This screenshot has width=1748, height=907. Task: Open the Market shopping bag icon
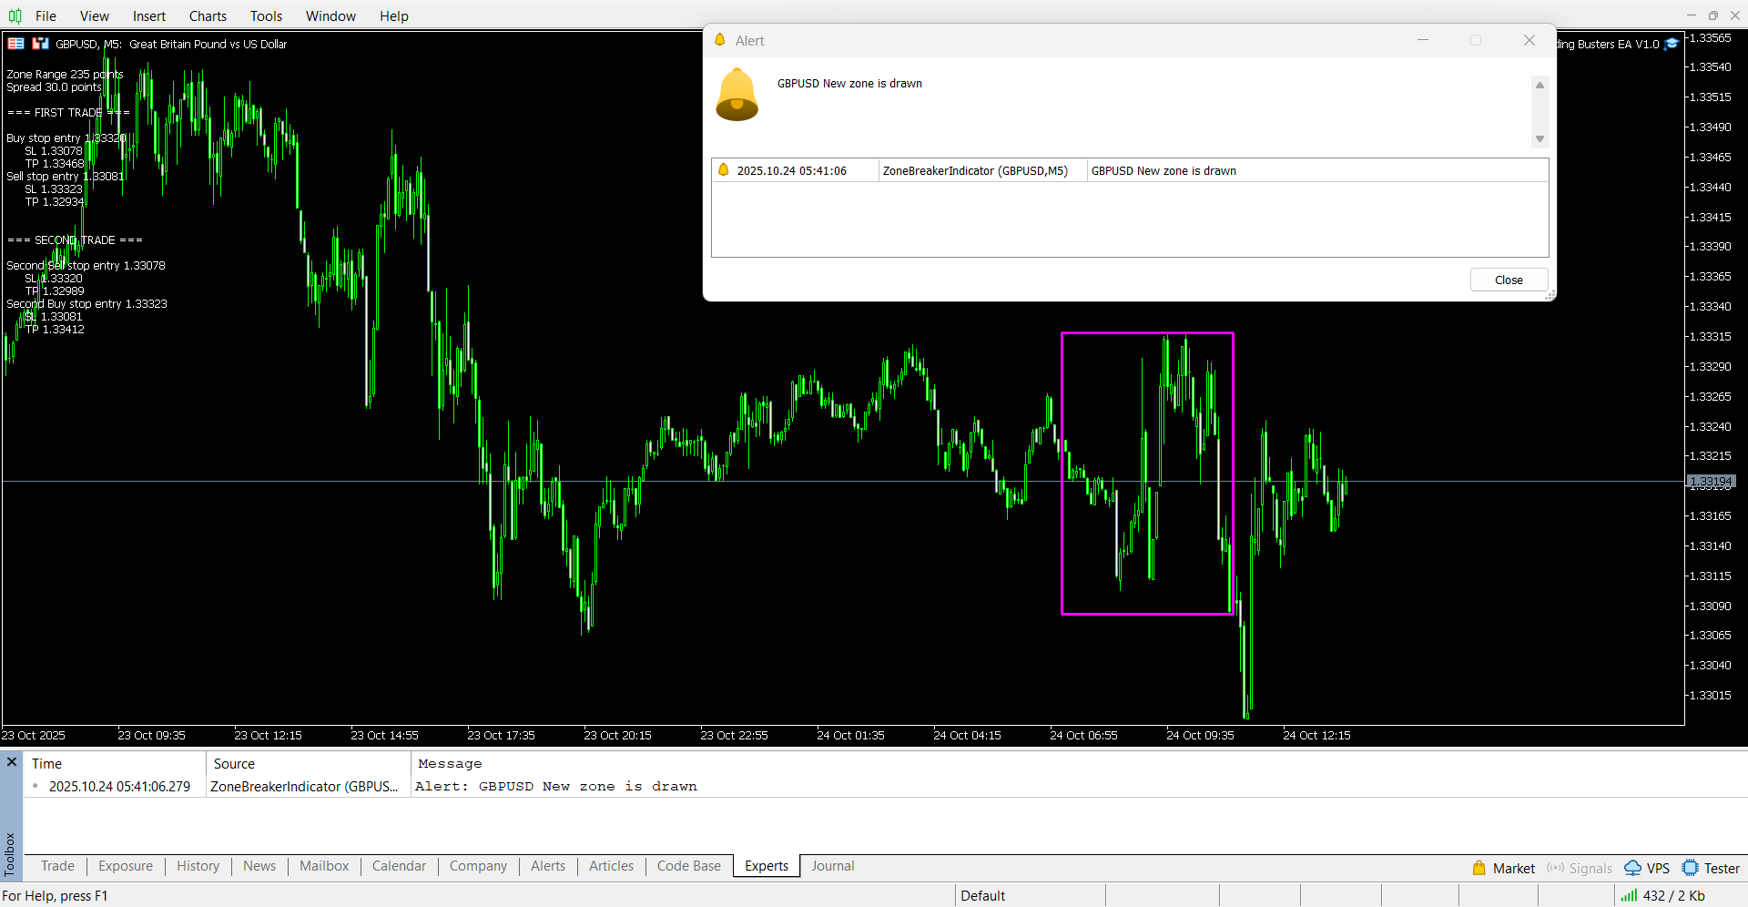1479,868
